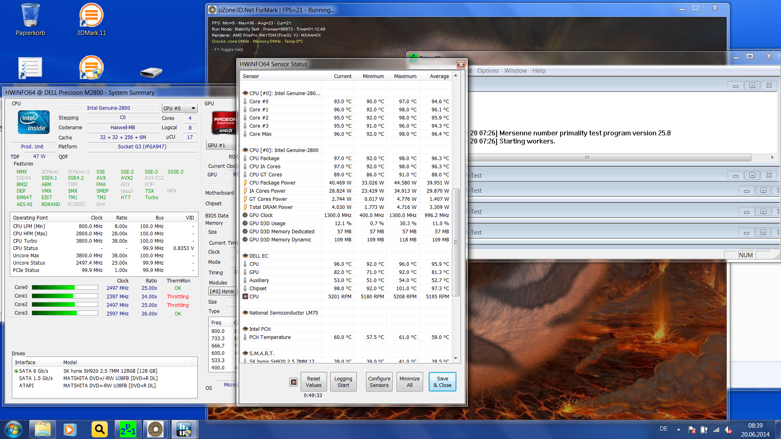Click the HWiNFO64 taskbar icon

pyautogui.click(x=184, y=429)
